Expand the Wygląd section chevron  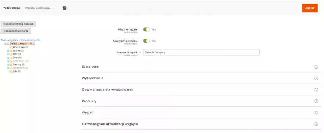click(316, 113)
